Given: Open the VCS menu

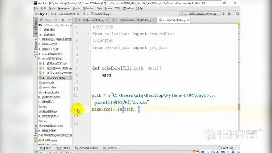Looking at the screenshot, I should coord(117,8).
